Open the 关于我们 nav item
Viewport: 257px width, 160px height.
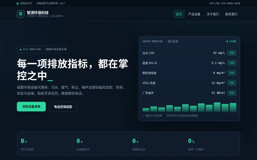[213, 14]
